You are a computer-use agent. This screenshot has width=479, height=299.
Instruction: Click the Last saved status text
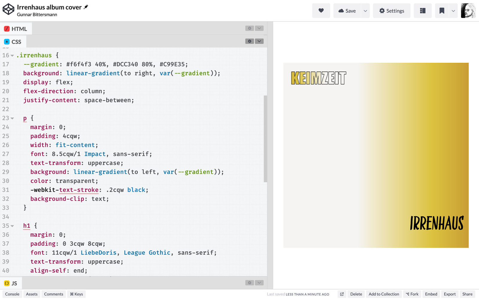coord(298,294)
